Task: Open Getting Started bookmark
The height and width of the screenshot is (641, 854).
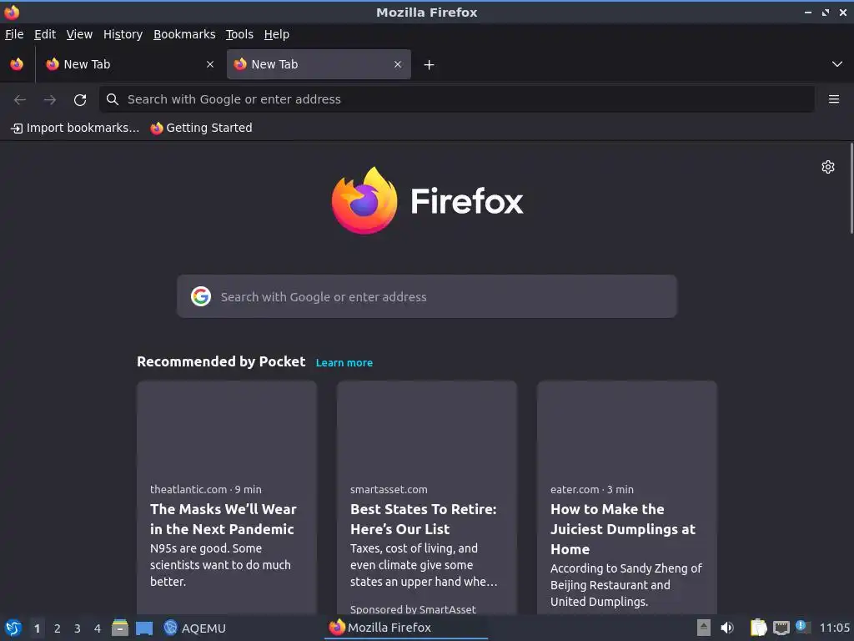Action: coord(201,128)
